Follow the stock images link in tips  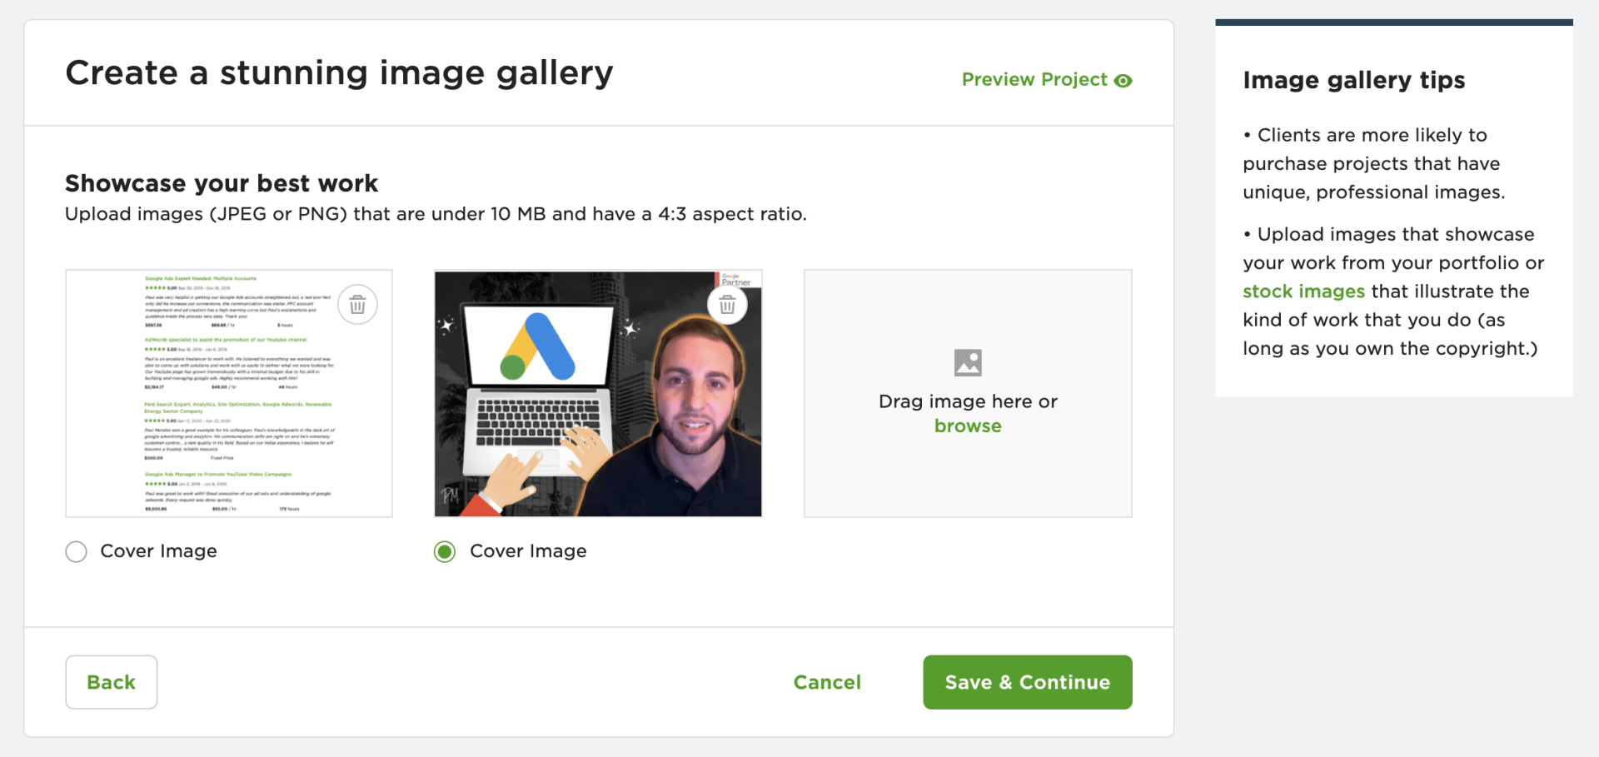click(1303, 291)
